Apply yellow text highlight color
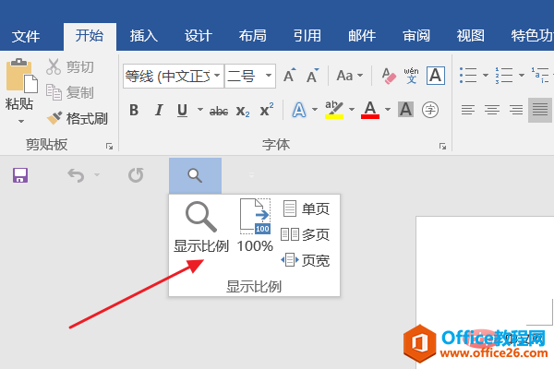 (x=334, y=110)
